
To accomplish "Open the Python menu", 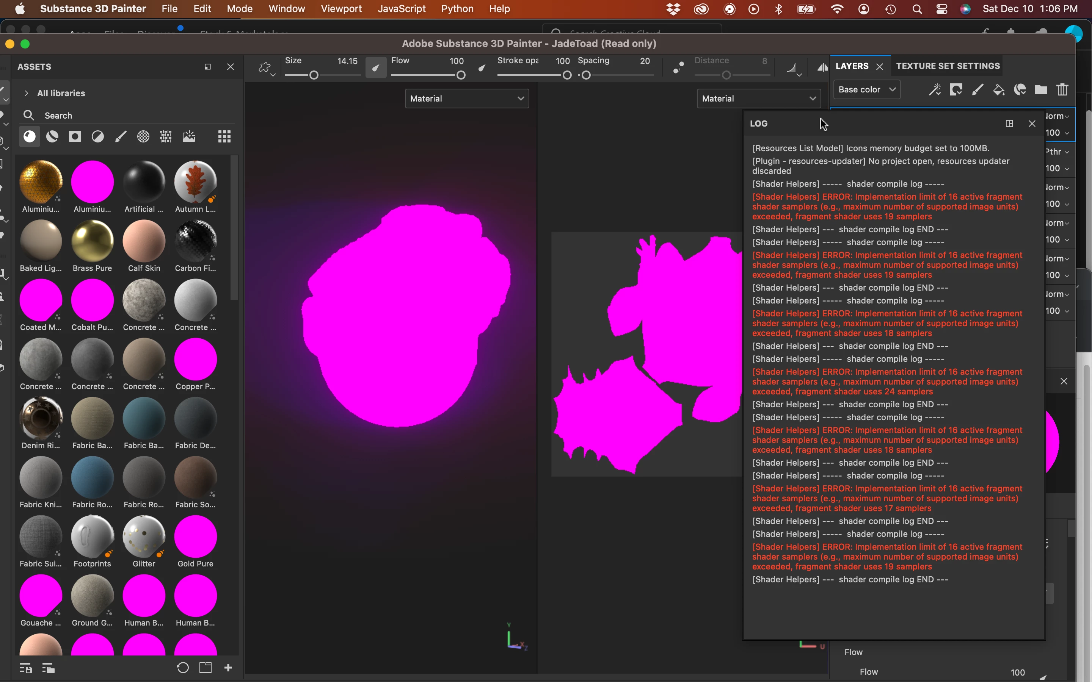I will (457, 9).
